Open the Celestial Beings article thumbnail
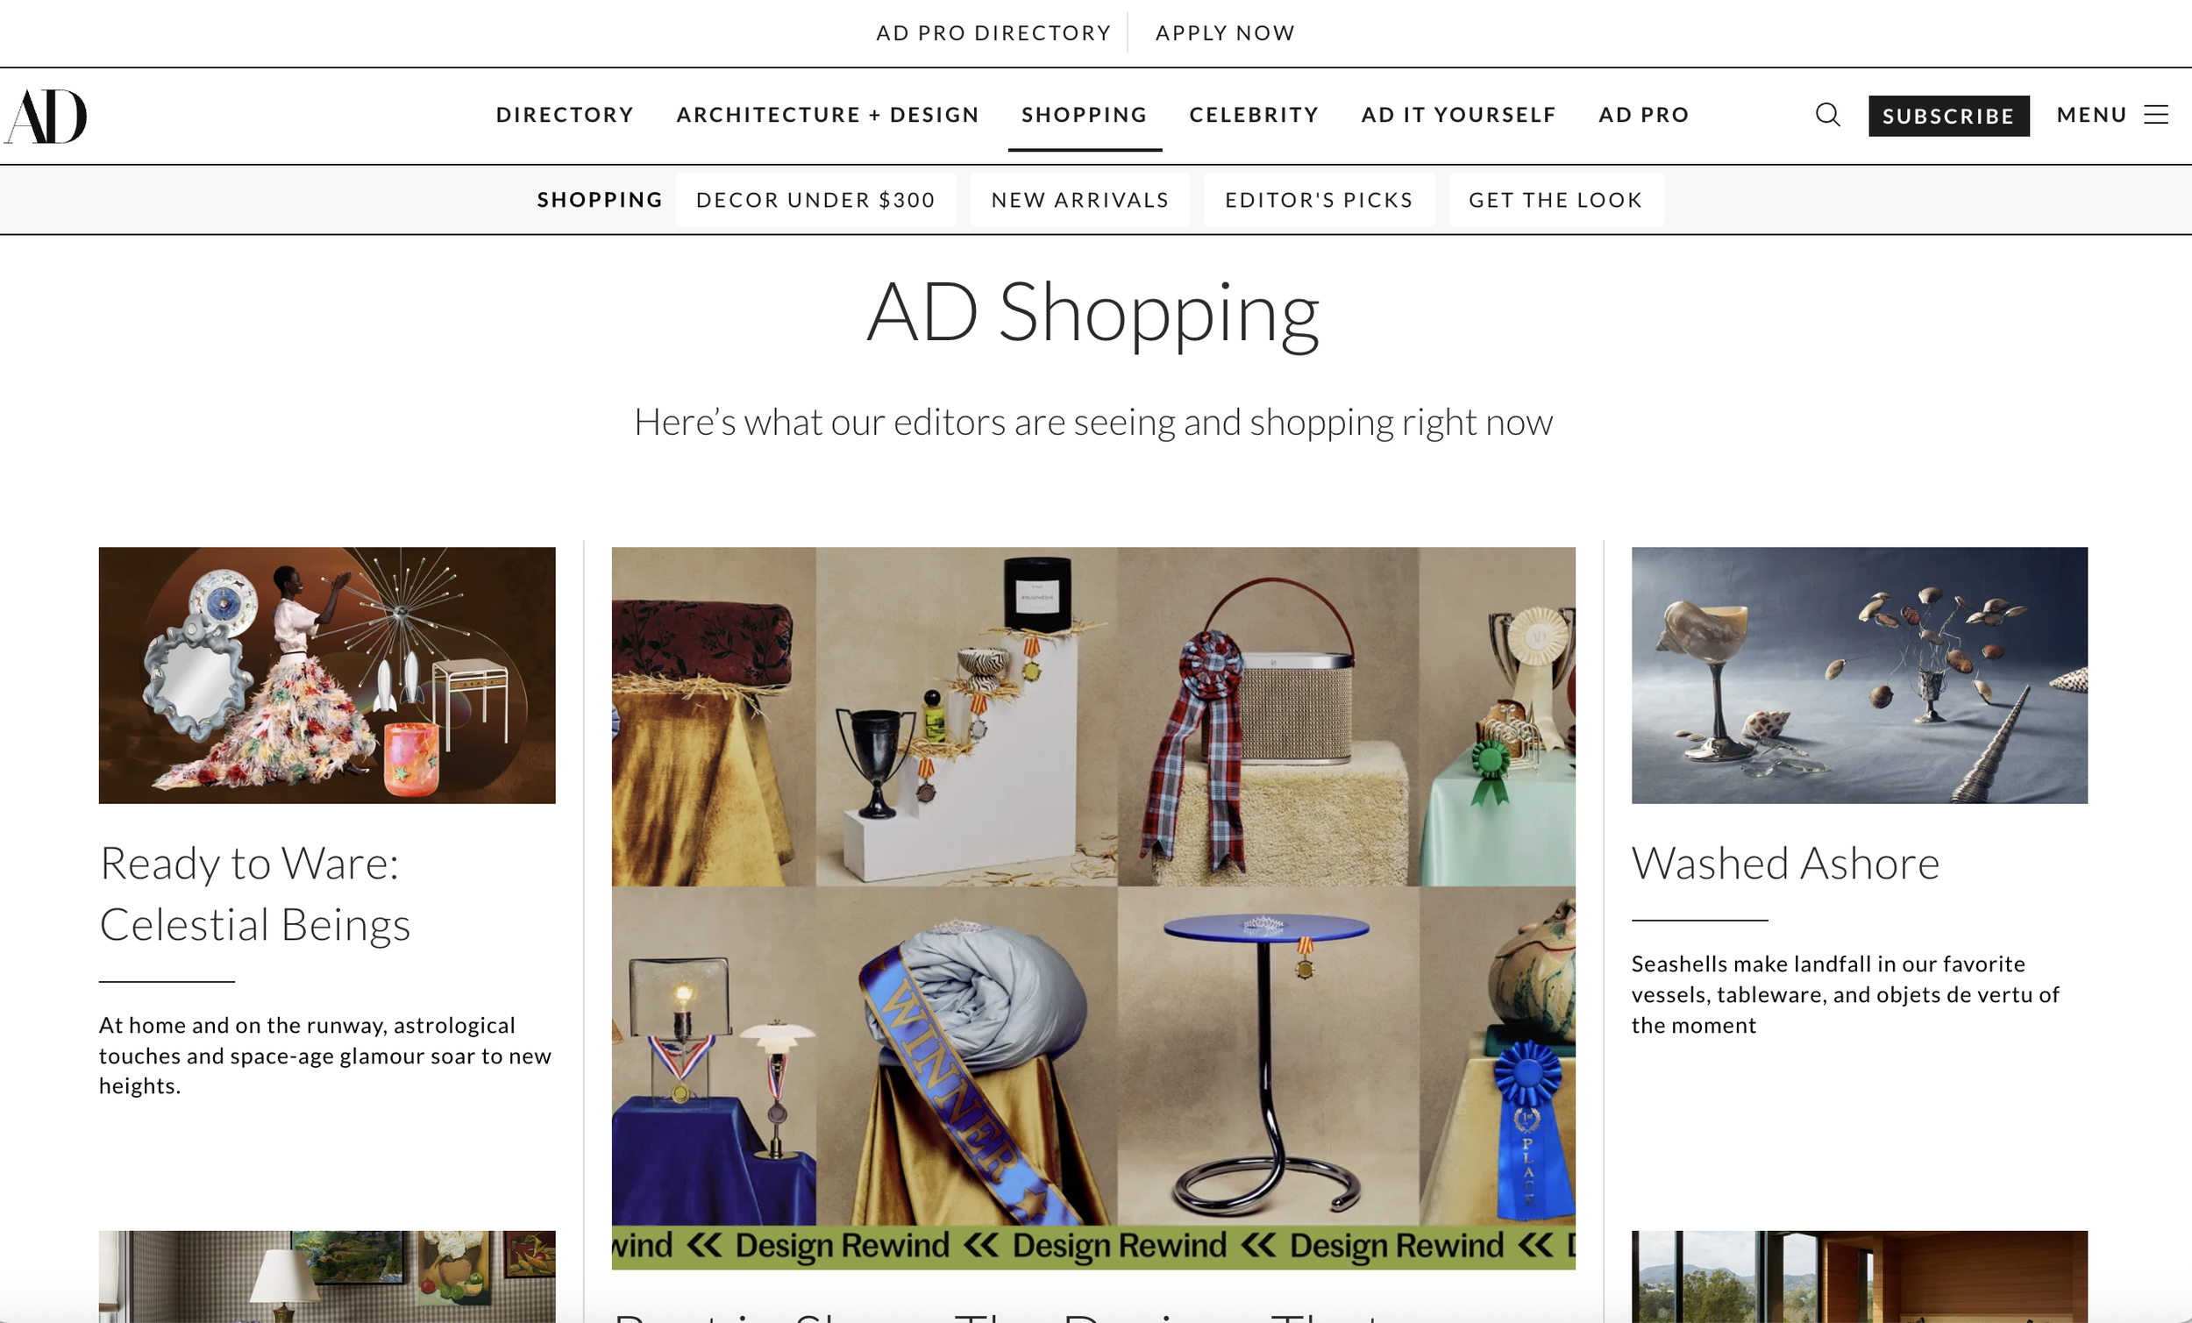Image resolution: width=2192 pixels, height=1323 pixels. [327, 674]
